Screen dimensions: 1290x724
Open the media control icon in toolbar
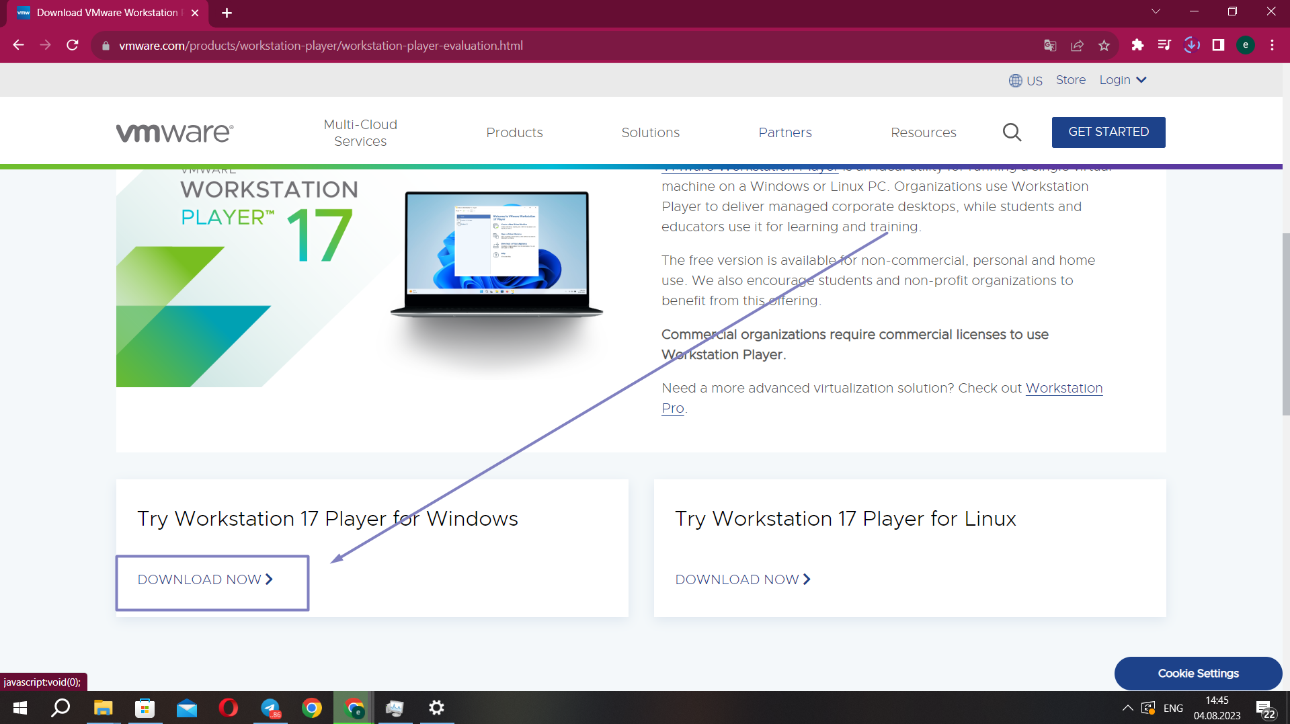point(1164,45)
